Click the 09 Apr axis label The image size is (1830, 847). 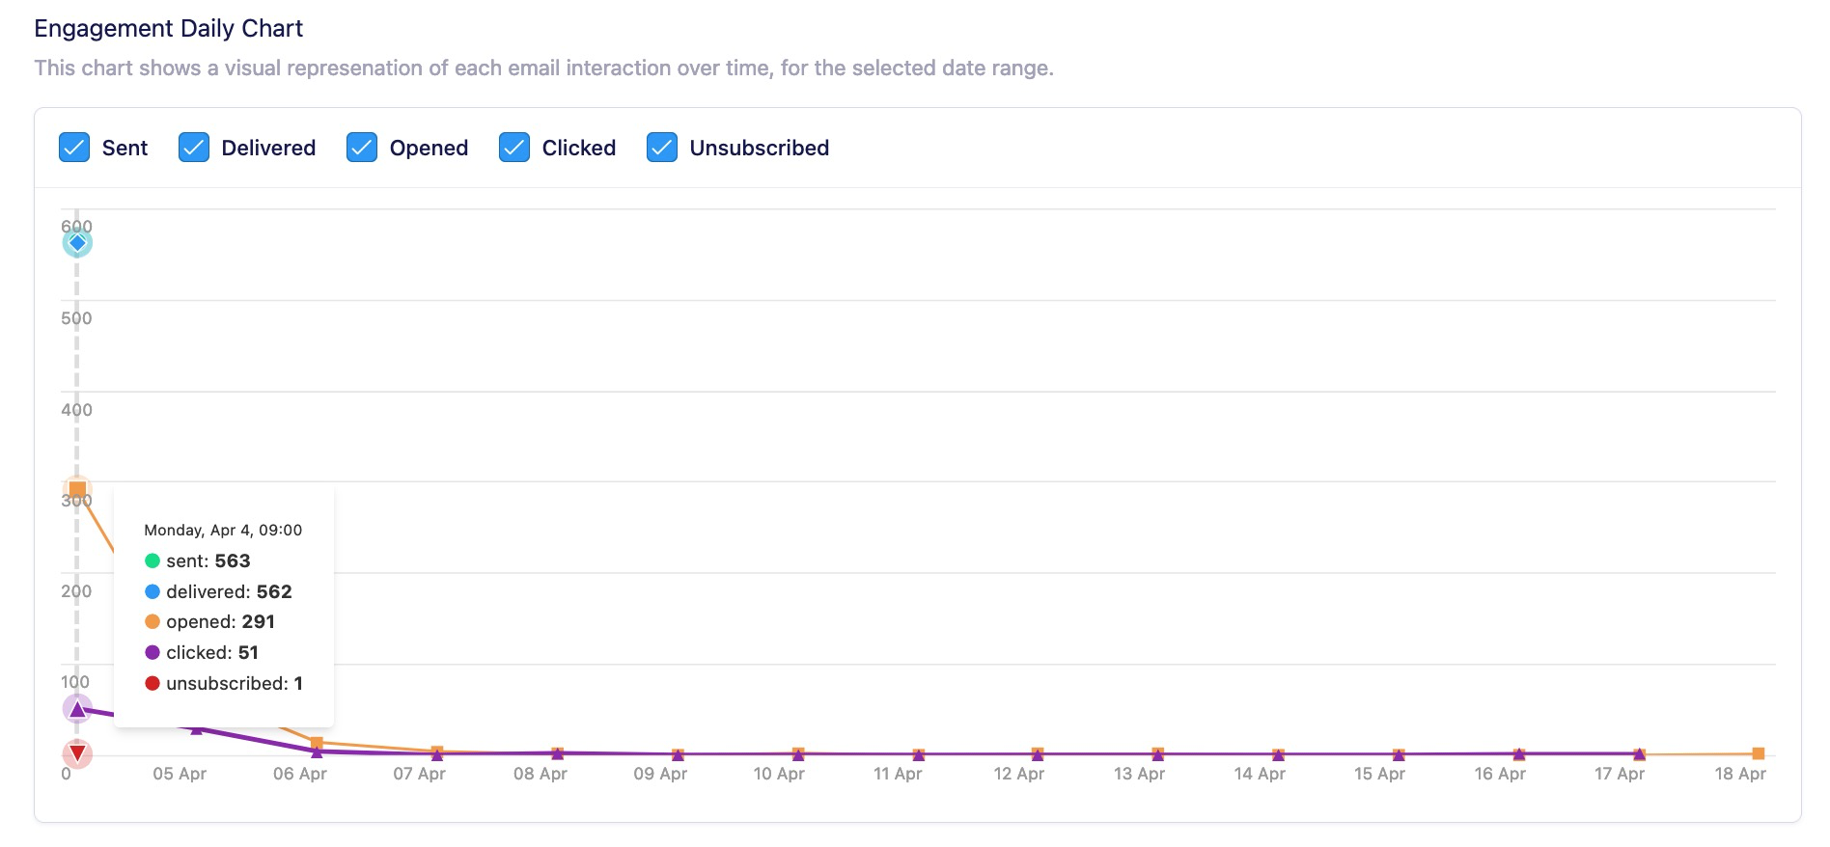click(660, 773)
